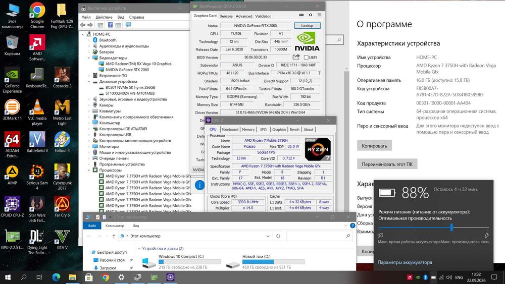Launch 3DMark 11 from the desktop
The image size is (505, 284).
12,109
